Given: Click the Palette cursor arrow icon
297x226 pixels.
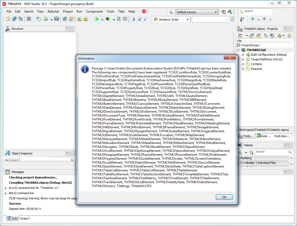Looking at the screenshot, I should pyautogui.click(x=252, y=153).
